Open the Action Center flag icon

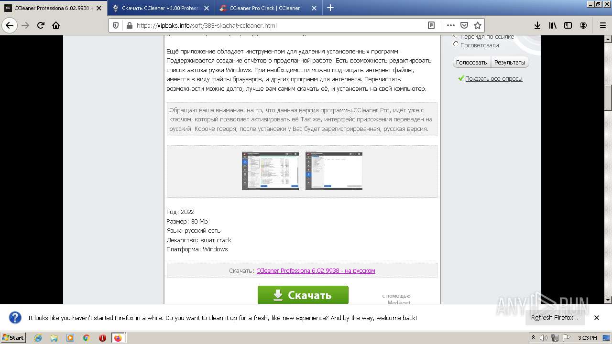pos(566,338)
